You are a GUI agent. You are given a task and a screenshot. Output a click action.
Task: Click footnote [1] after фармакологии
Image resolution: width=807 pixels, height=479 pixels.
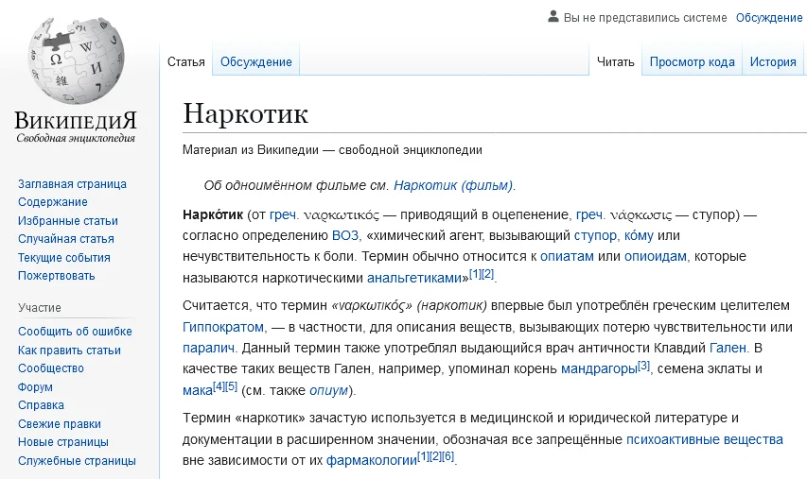click(423, 456)
